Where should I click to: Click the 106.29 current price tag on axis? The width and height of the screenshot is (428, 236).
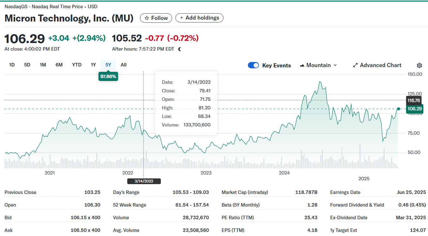point(414,109)
